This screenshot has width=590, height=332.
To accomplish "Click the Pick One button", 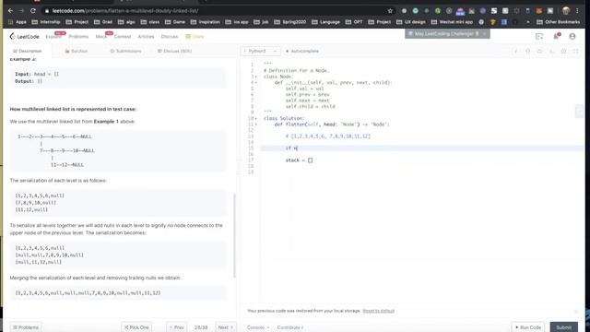I will point(136,327).
